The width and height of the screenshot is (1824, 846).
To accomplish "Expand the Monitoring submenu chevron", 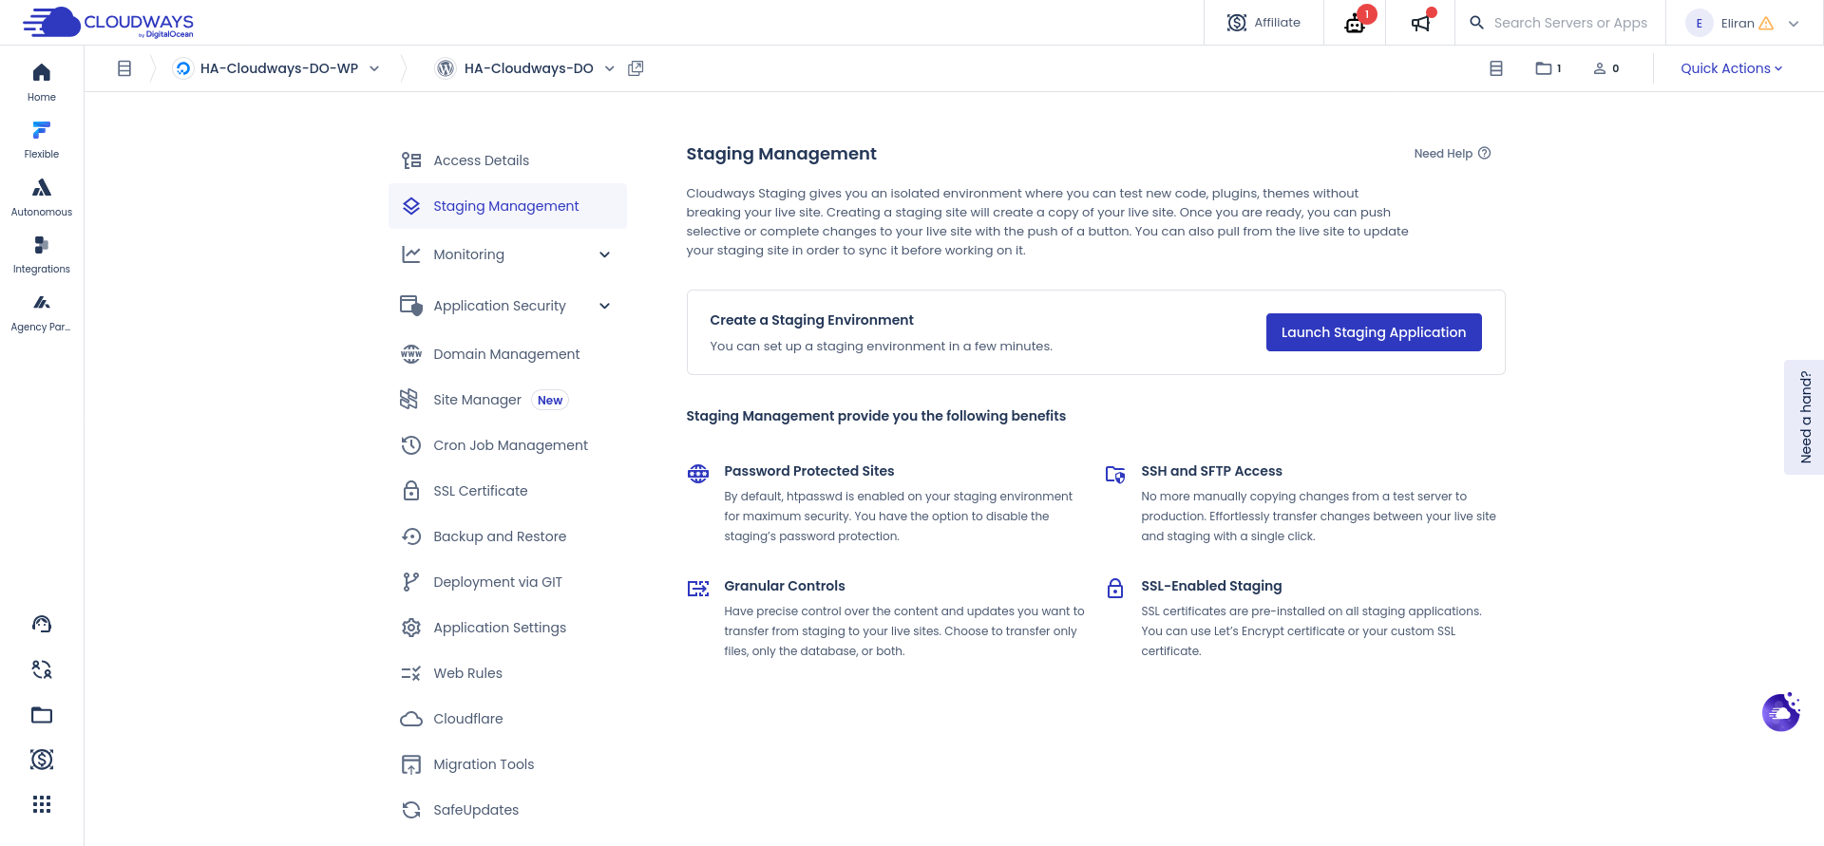I will (x=605, y=254).
